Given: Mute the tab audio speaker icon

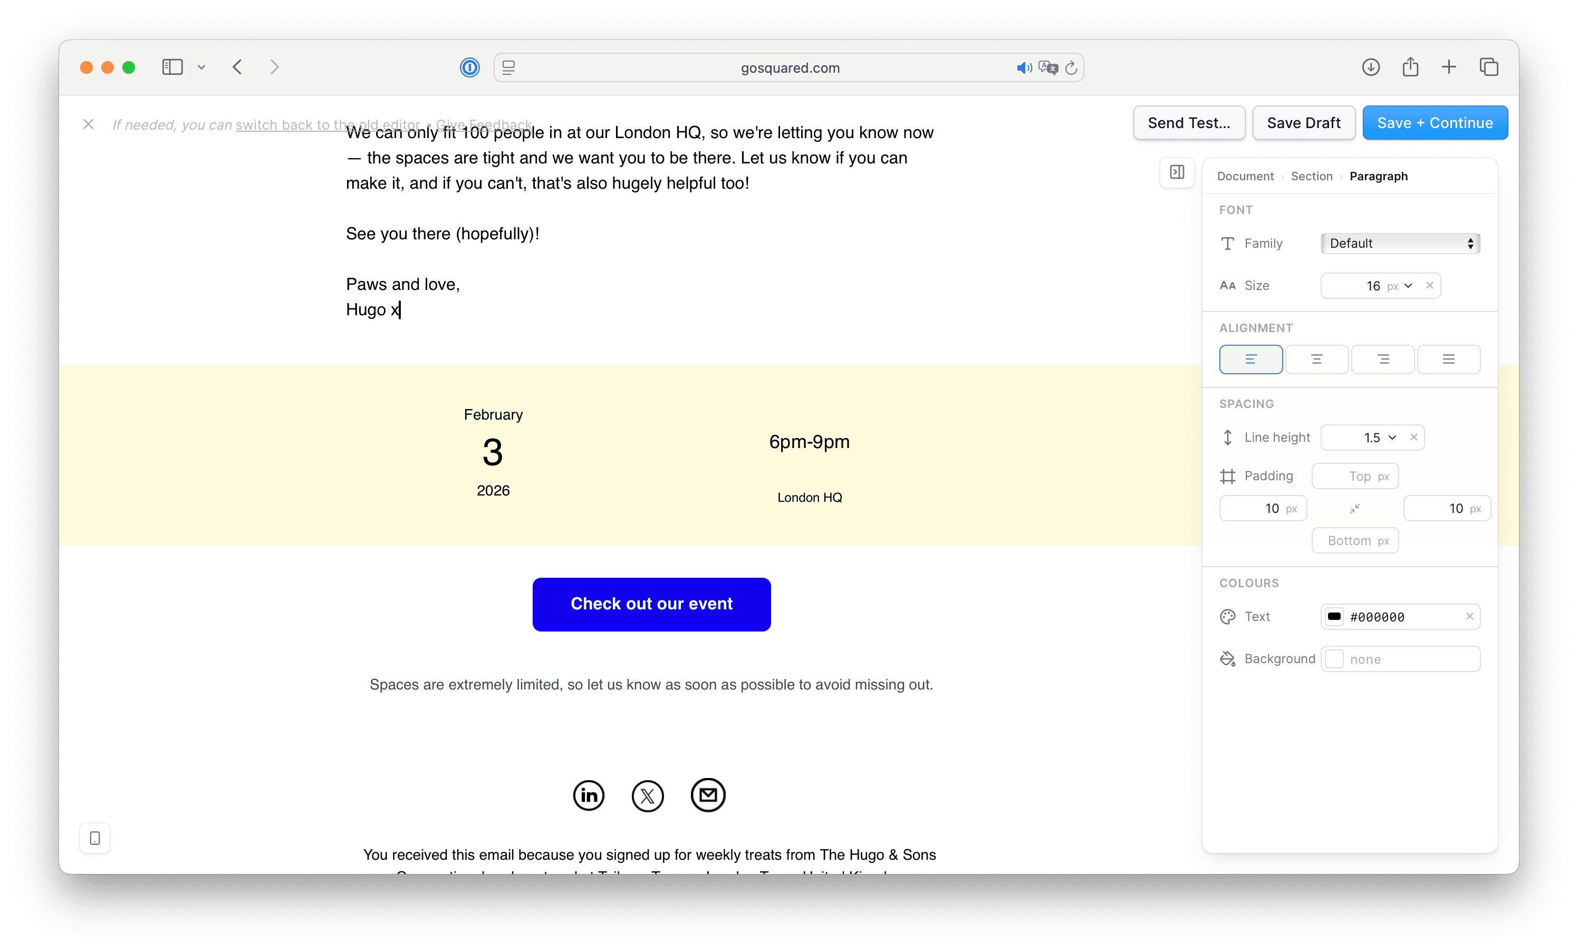Looking at the screenshot, I should click(x=1024, y=68).
